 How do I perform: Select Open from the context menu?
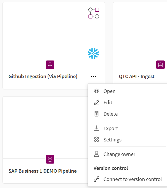pos(127,91)
